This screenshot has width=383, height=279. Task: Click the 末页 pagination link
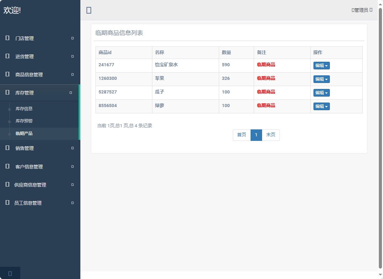271,135
